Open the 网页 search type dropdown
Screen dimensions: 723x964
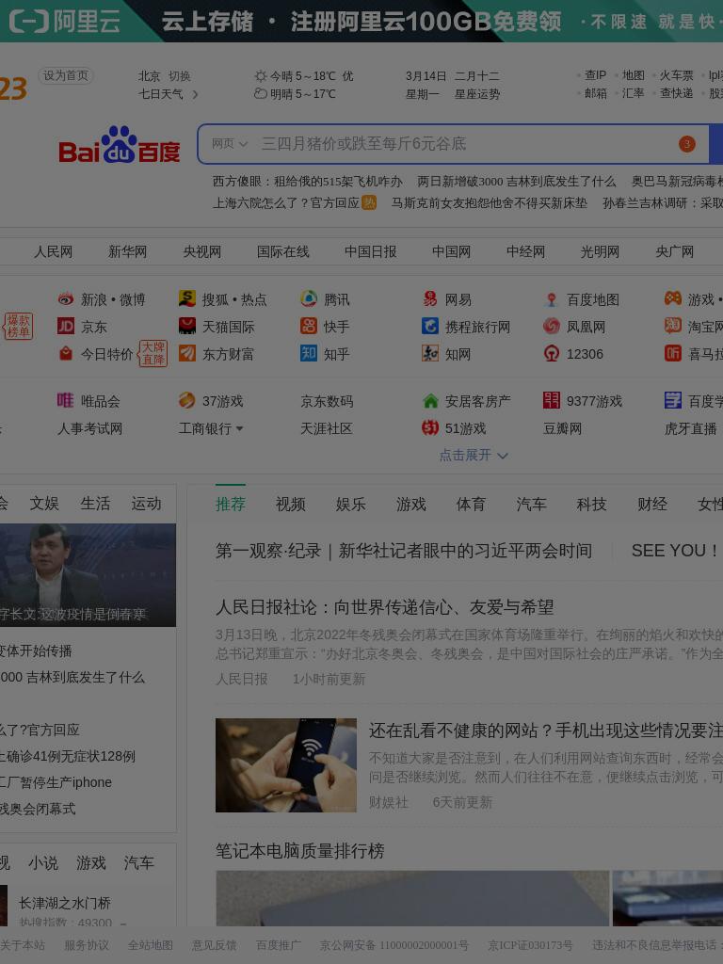click(230, 144)
